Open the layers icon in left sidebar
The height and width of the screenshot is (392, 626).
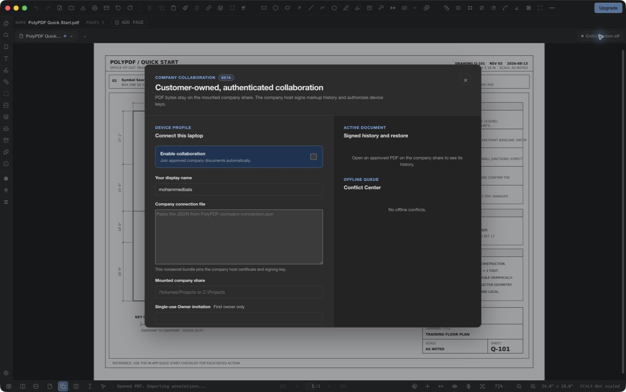point(6,117)
